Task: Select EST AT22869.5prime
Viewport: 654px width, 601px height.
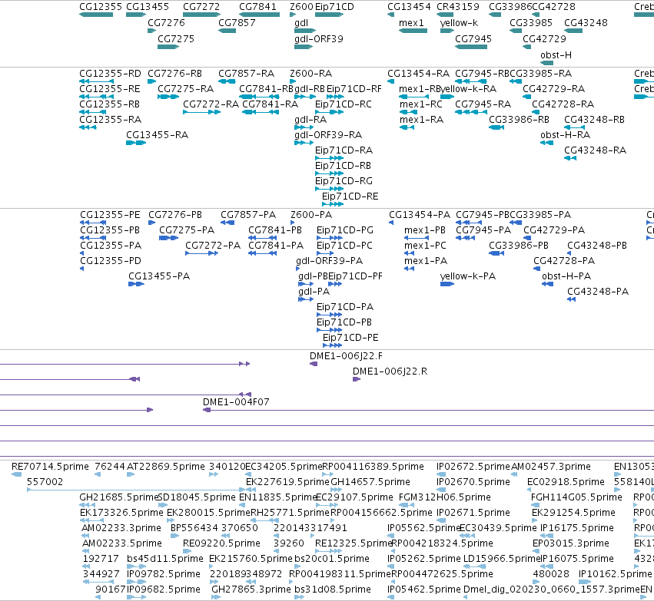Action: (165, 467)
